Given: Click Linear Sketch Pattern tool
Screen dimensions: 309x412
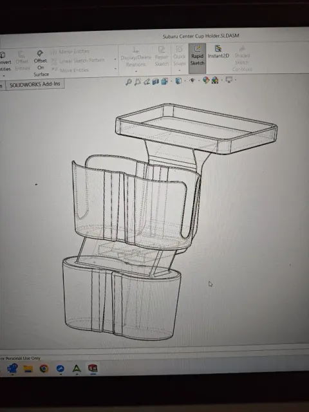Looking at the screenshot, I should click(79, 61).
